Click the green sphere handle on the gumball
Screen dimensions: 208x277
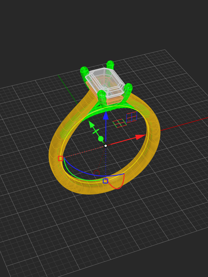101,139
